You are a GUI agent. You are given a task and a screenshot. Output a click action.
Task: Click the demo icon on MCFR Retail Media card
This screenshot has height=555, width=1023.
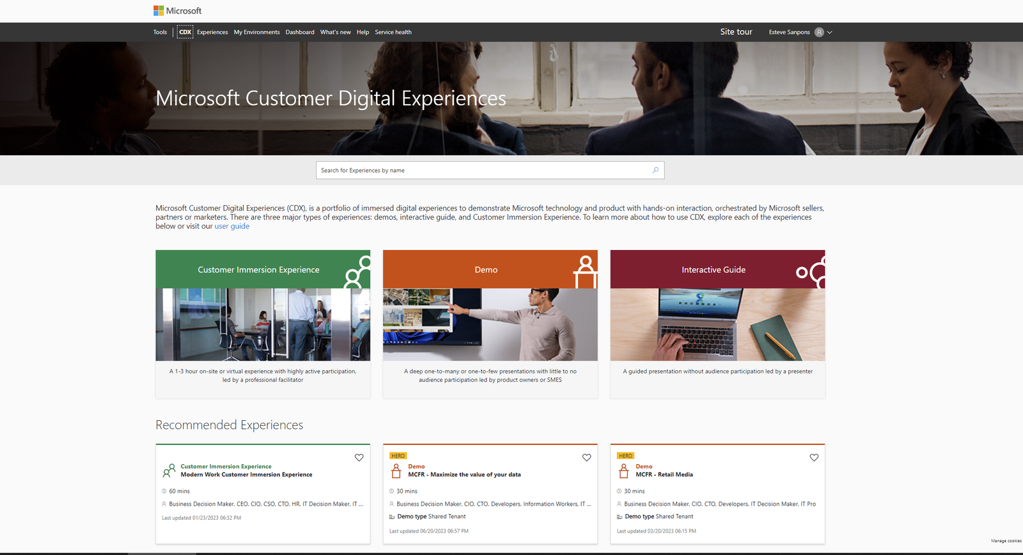coord(624,471)
